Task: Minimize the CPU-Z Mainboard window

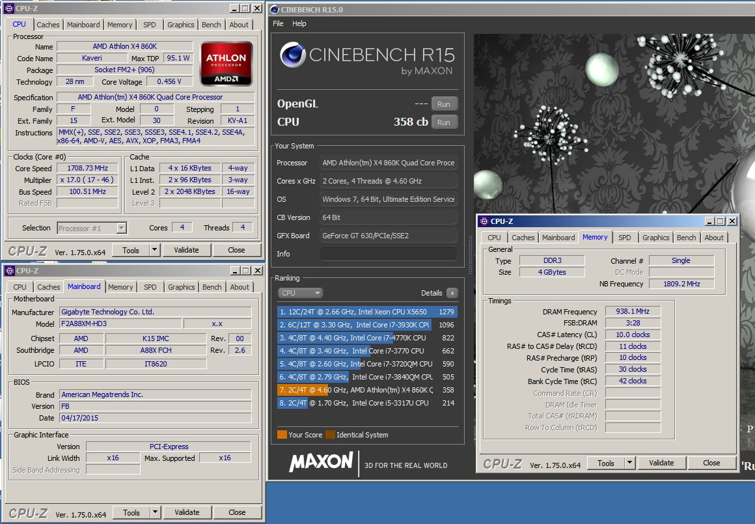Action: click(234, 271)
